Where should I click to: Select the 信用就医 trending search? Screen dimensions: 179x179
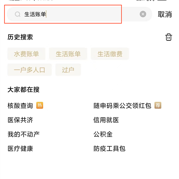point(106,120)
